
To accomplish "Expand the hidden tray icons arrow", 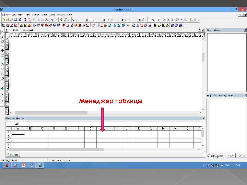I will pyautogui.click(x=204, y=165).
